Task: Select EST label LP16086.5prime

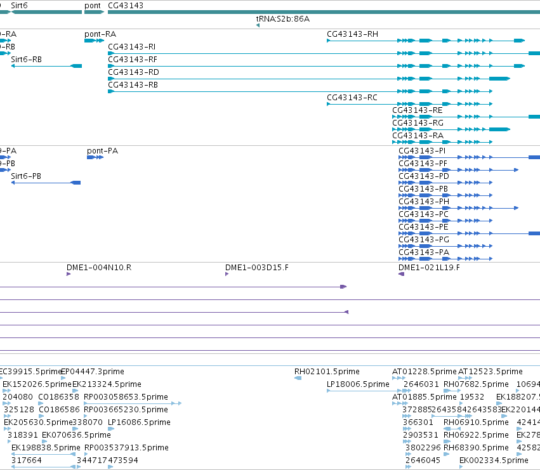Action: pyautogui.click(x=139, y=423)
